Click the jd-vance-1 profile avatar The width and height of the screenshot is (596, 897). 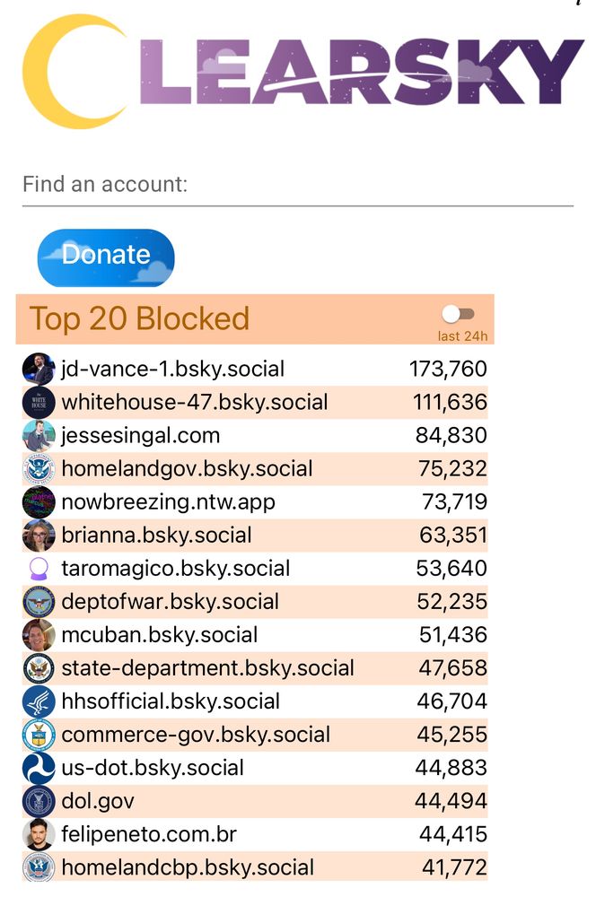(39, 369)
